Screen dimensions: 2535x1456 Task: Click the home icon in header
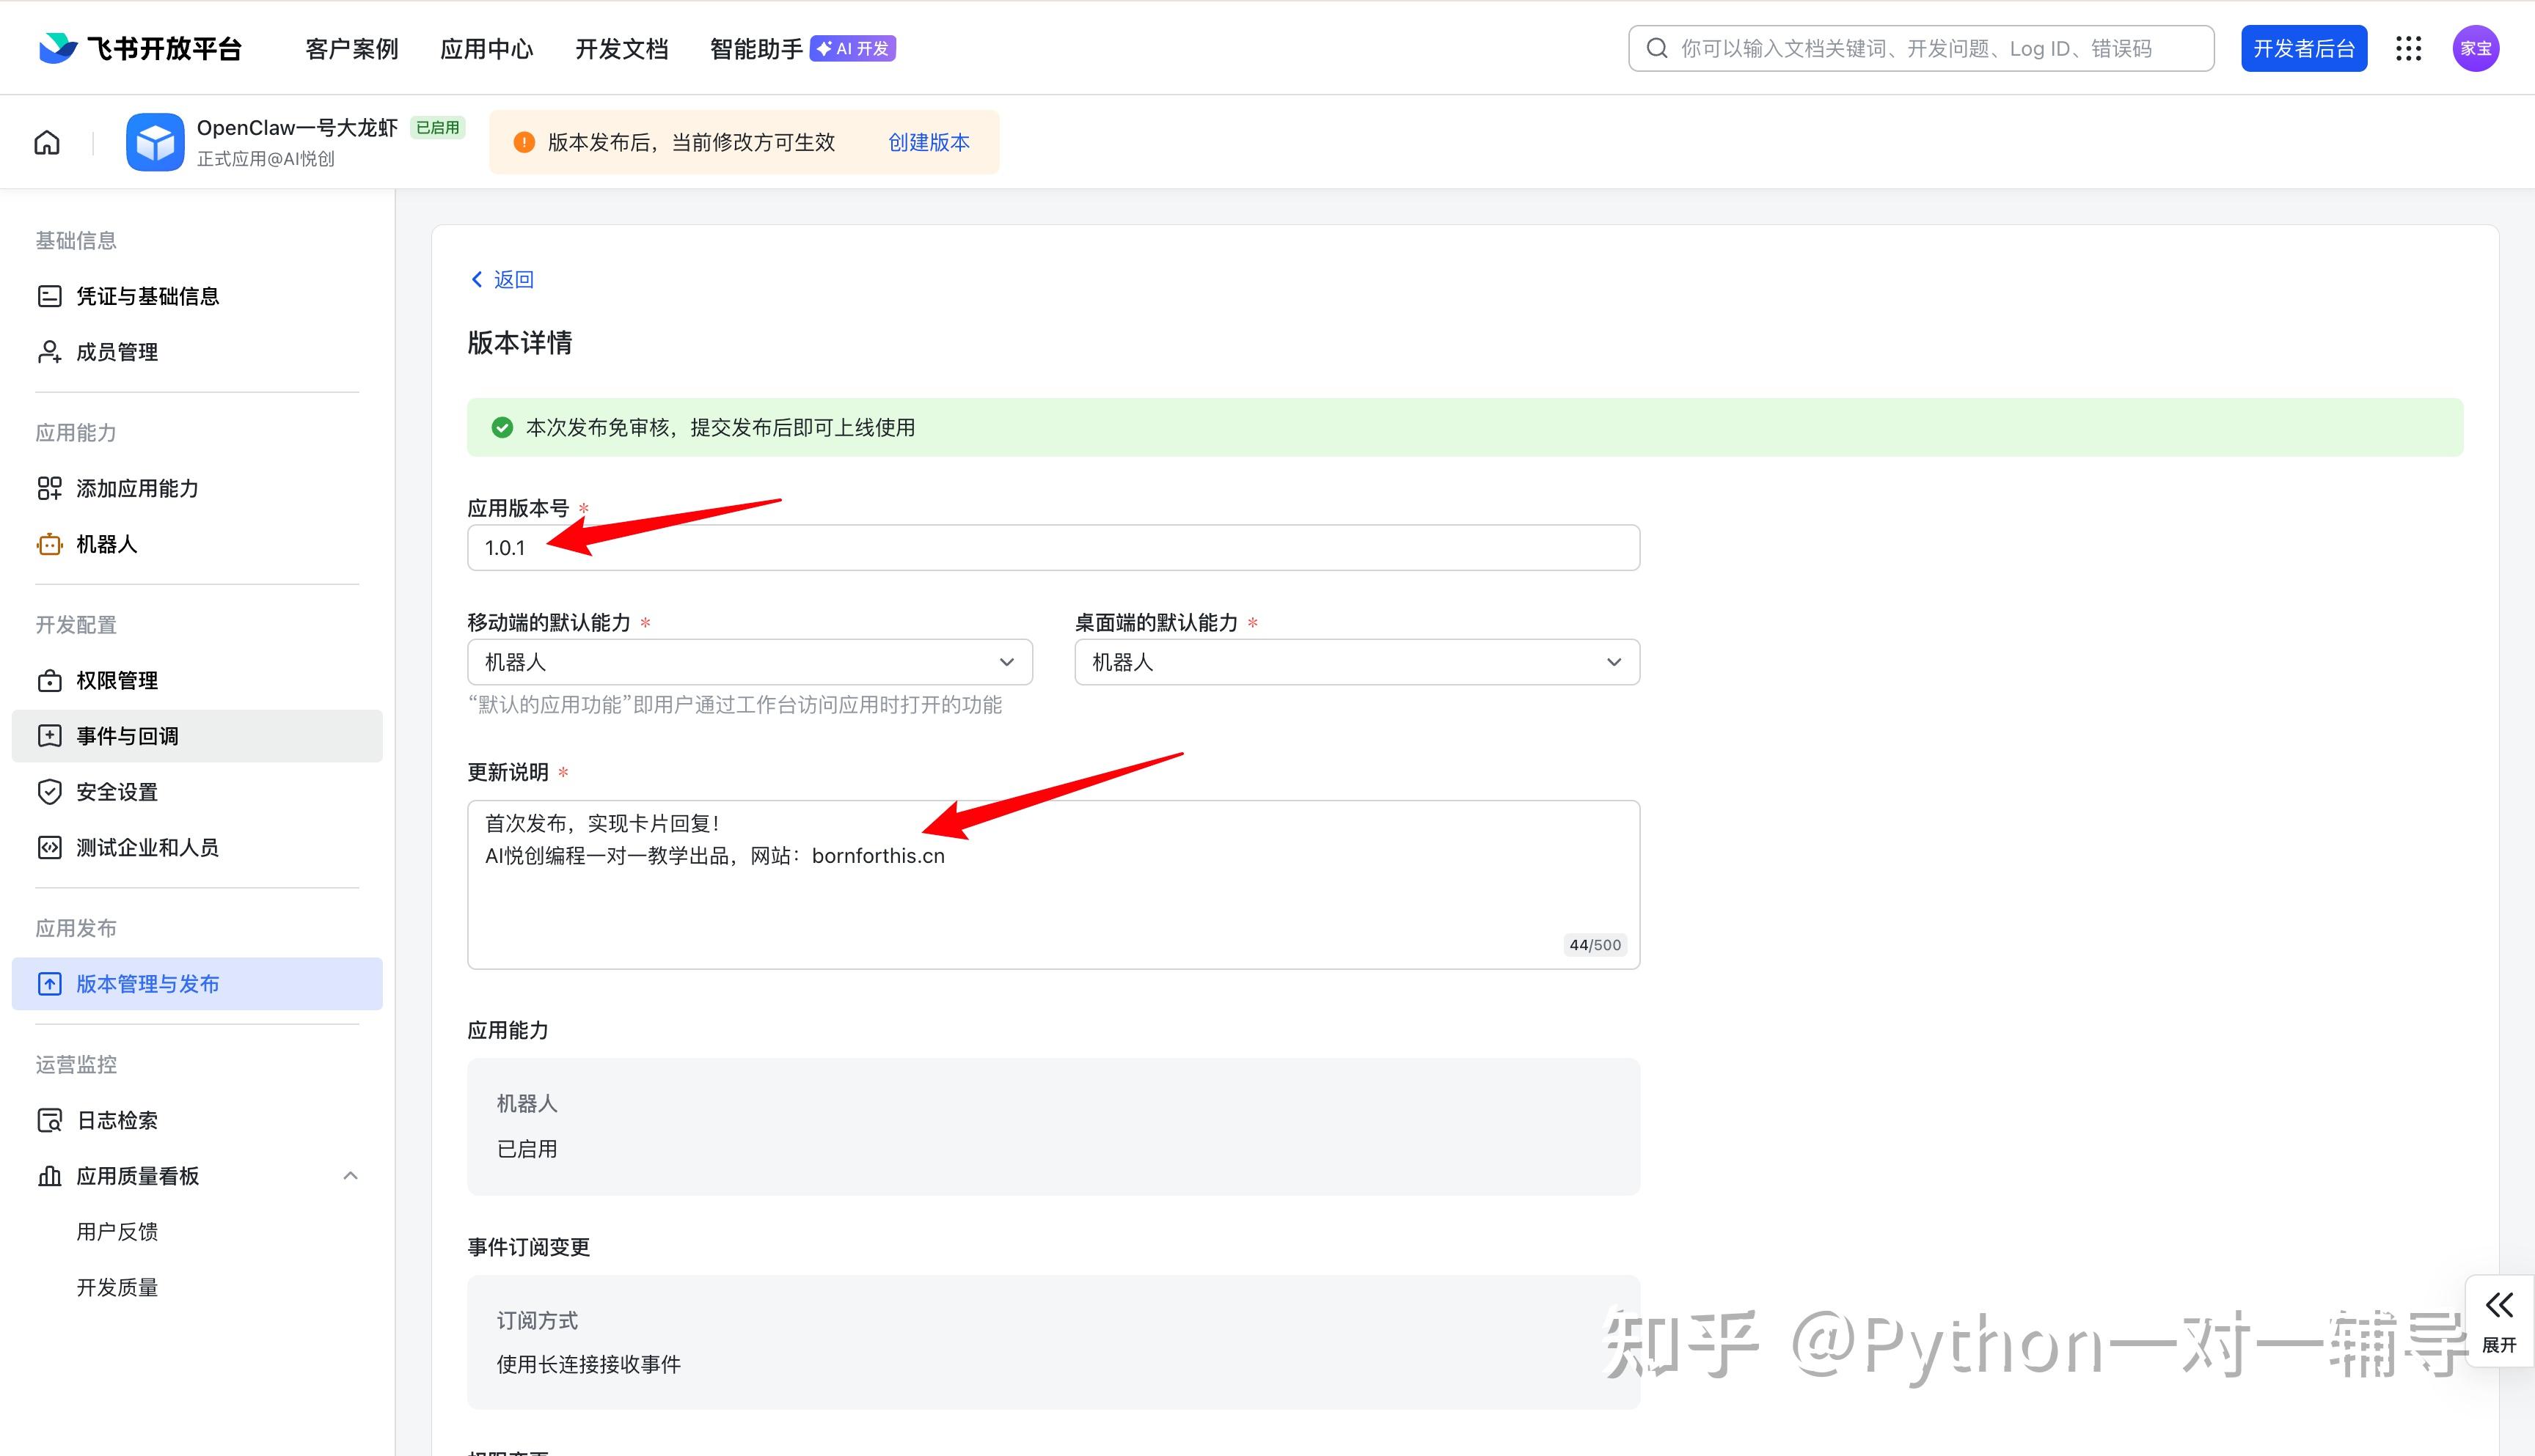[47, 142]
